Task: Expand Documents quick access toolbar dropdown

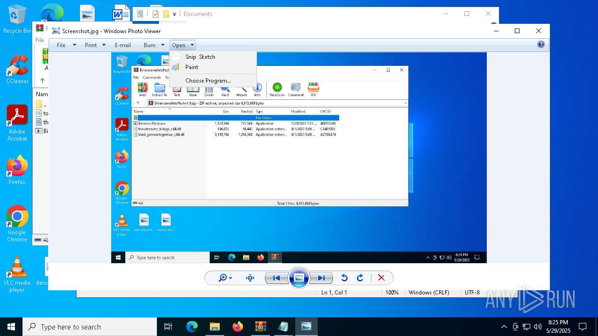Action: tap(174, 14)
